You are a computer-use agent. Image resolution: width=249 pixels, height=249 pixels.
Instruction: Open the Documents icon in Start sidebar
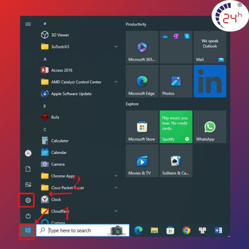[x=28, y=169]
